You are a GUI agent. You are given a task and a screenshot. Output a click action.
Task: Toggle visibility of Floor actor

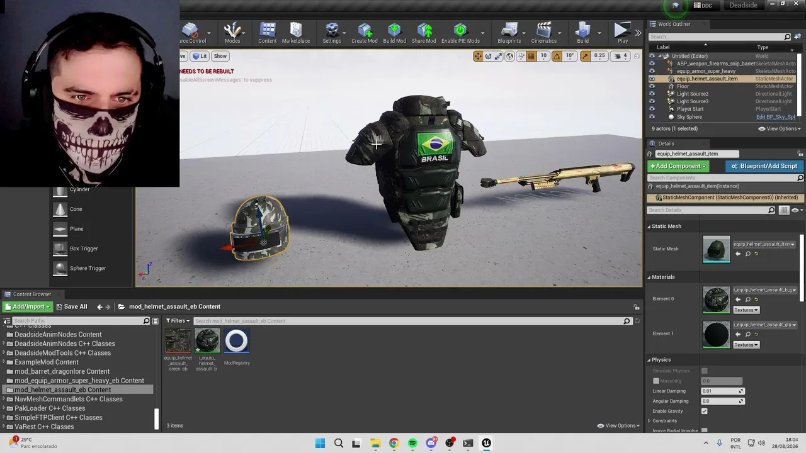tap(652, 86)
